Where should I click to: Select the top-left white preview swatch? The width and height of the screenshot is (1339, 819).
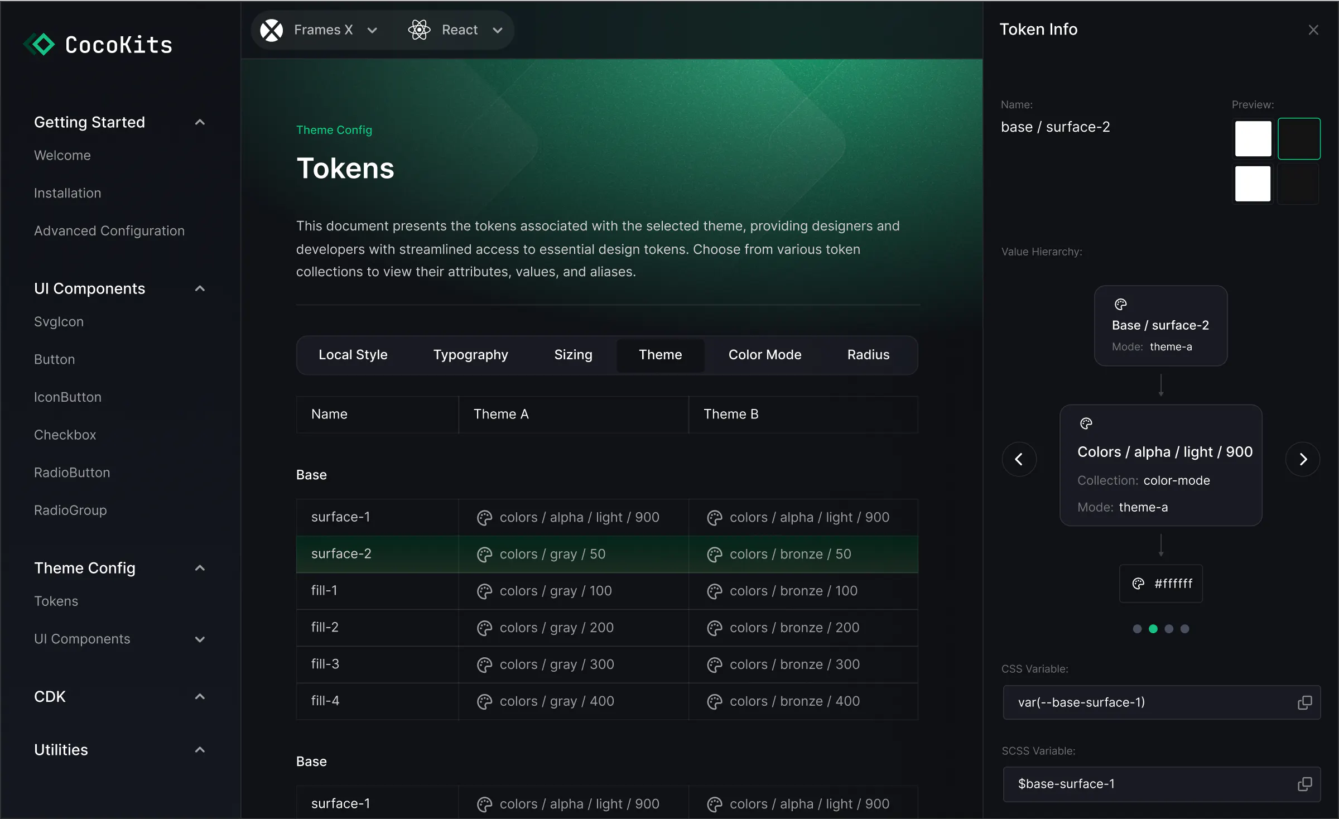[1253, 139]
